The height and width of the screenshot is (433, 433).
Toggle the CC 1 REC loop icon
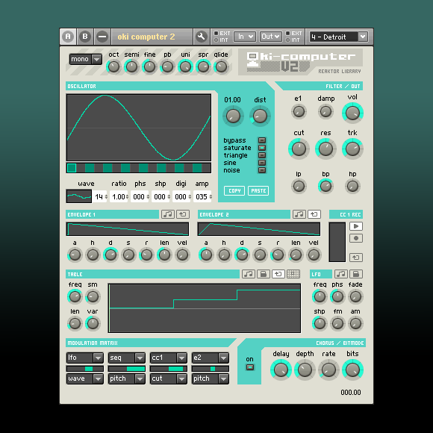[x=356, y=258]
